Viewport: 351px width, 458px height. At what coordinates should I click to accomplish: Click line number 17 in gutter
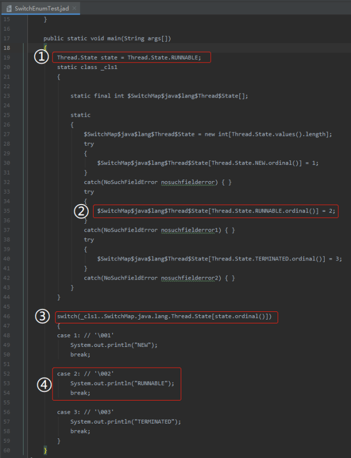(7, 38)
